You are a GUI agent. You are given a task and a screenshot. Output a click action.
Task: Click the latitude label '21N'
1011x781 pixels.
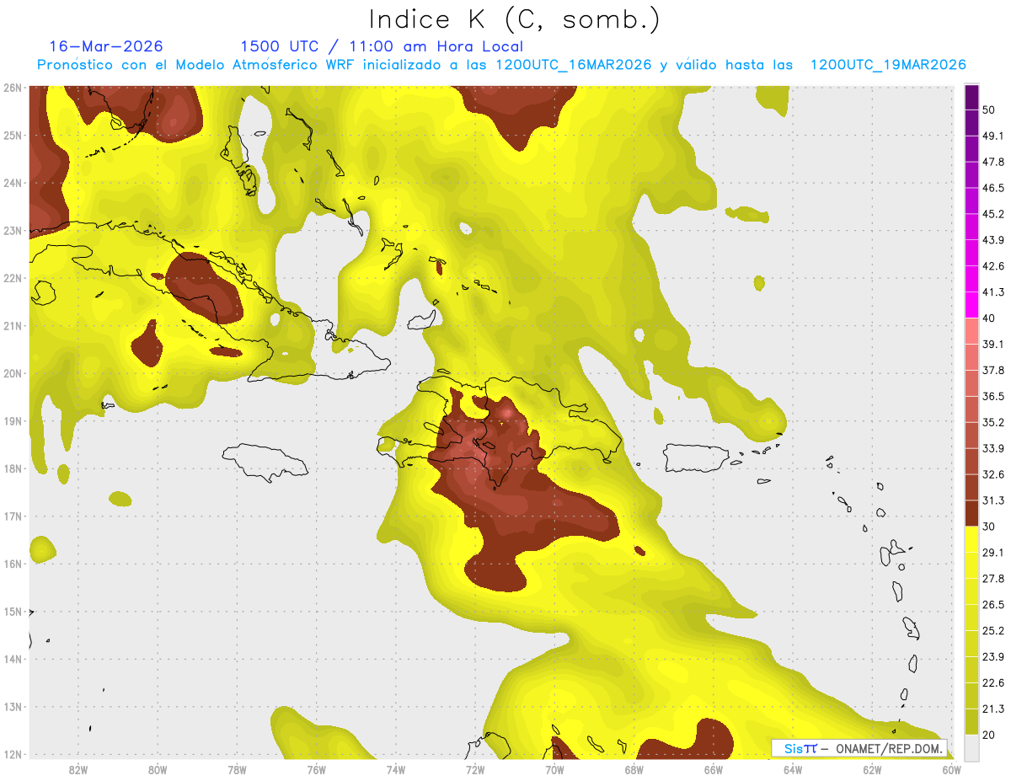[13, 326]
